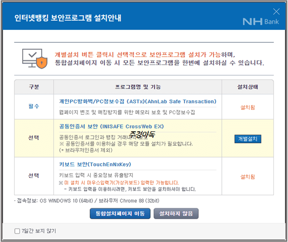The height and width of the screenshot is (242, 288).
Task: Click the 공동인증서를 이용하실 경우 notice line
Action: point(126,144)
